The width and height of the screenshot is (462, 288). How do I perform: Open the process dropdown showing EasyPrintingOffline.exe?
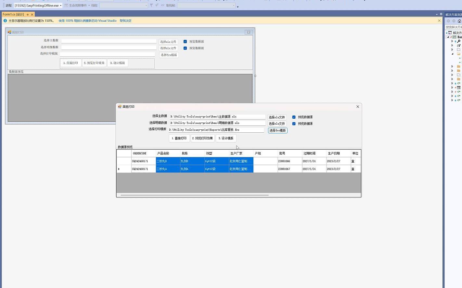click(x=38, y=6)
